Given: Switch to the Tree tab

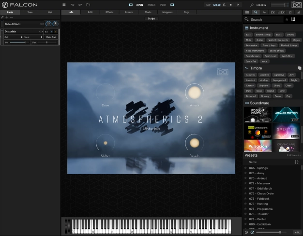Looking at the screenshot, I should pyautogui.click(x=30, y=12).
